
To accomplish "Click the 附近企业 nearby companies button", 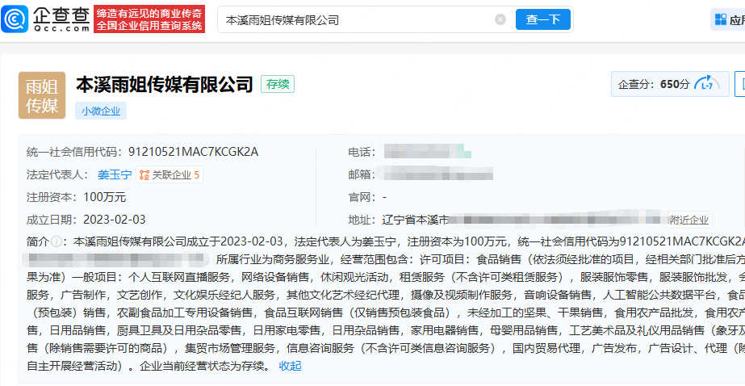I will [x=689, y=220].
